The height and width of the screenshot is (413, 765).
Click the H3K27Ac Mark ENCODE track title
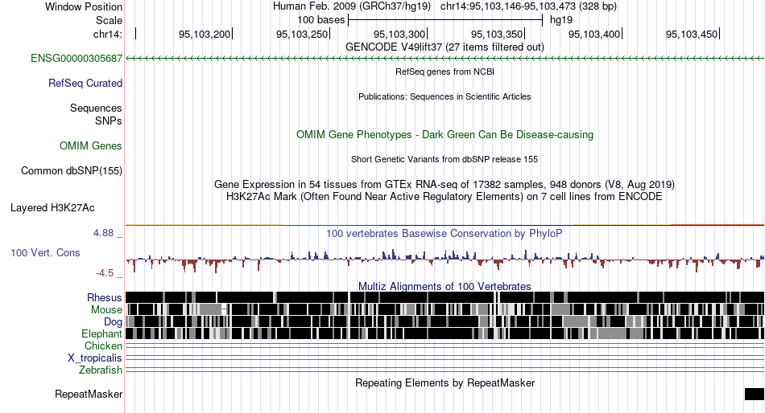(x=445, y=197)
